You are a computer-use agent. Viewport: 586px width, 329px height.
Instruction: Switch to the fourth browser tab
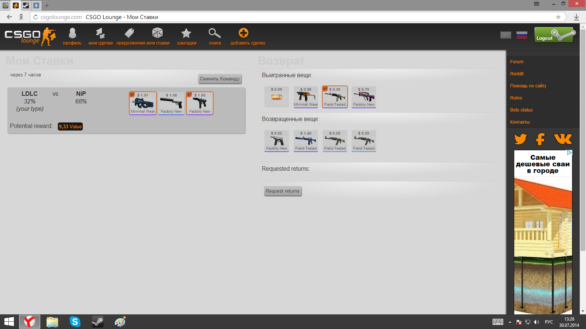coord(36,5)
